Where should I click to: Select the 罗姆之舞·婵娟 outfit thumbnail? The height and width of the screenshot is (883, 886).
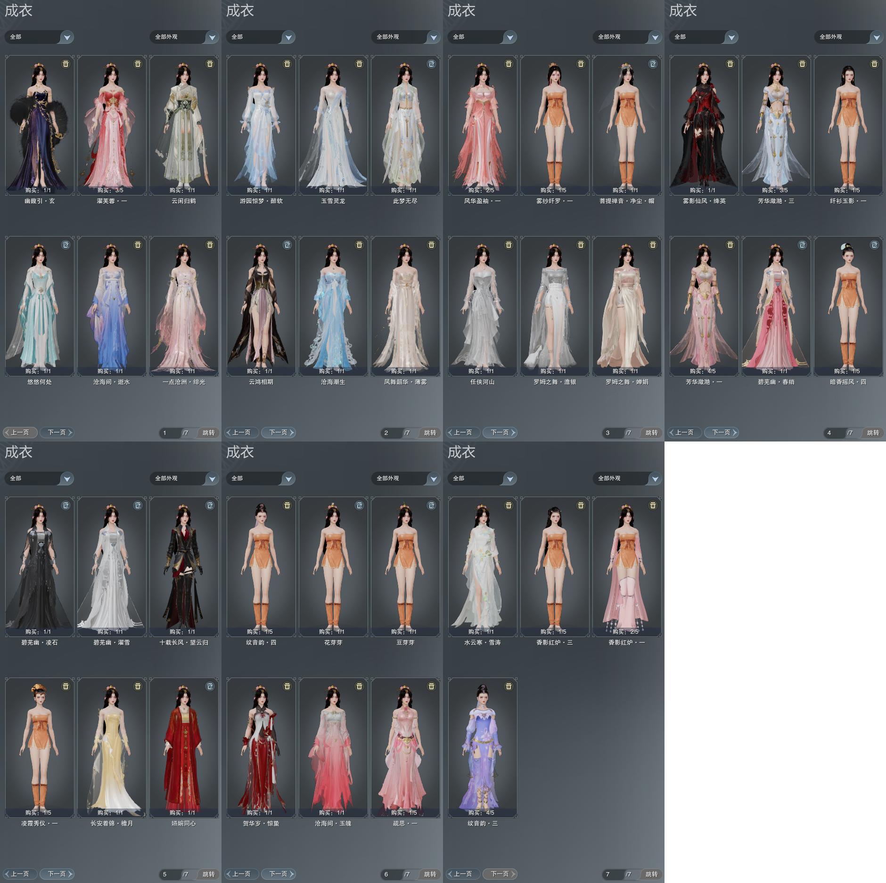pyautogui.click(x=627, y=306)
